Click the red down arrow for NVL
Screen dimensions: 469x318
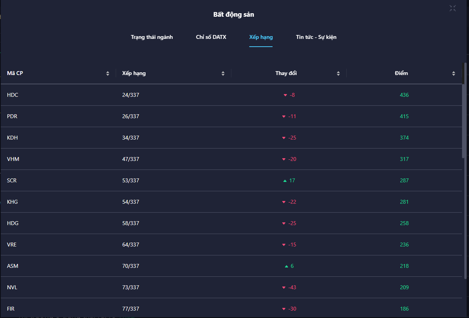click(x=284, y=288)
